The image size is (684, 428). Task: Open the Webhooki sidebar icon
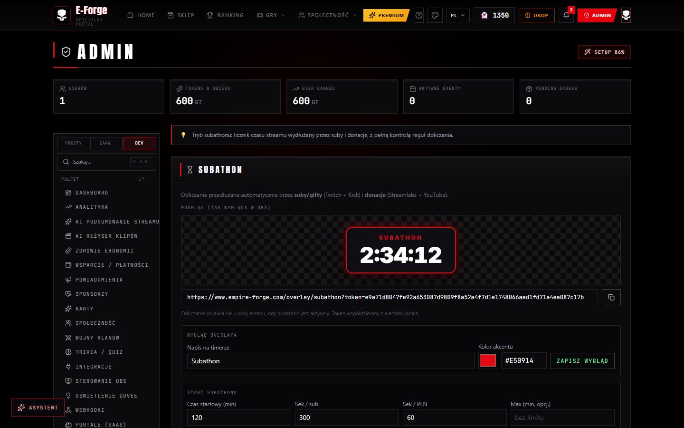(x=68, y=410)
